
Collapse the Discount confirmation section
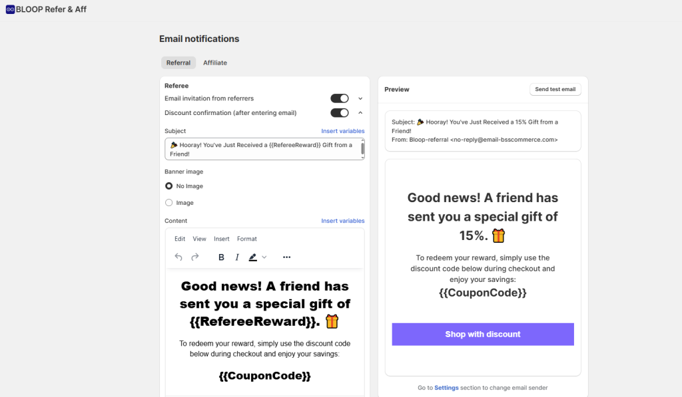tap(360, 112)
